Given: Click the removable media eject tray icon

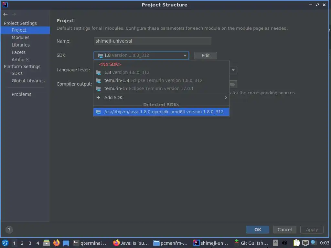Looking at the screenshot, I should coord(275,243).
